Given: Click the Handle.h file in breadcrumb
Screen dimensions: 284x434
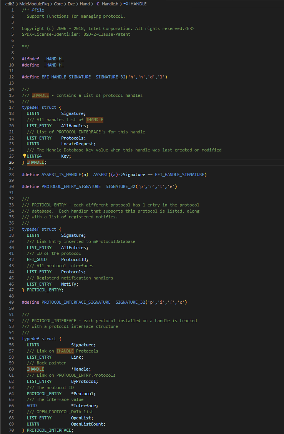Looking at the screenshot, I should coord(110,4).
